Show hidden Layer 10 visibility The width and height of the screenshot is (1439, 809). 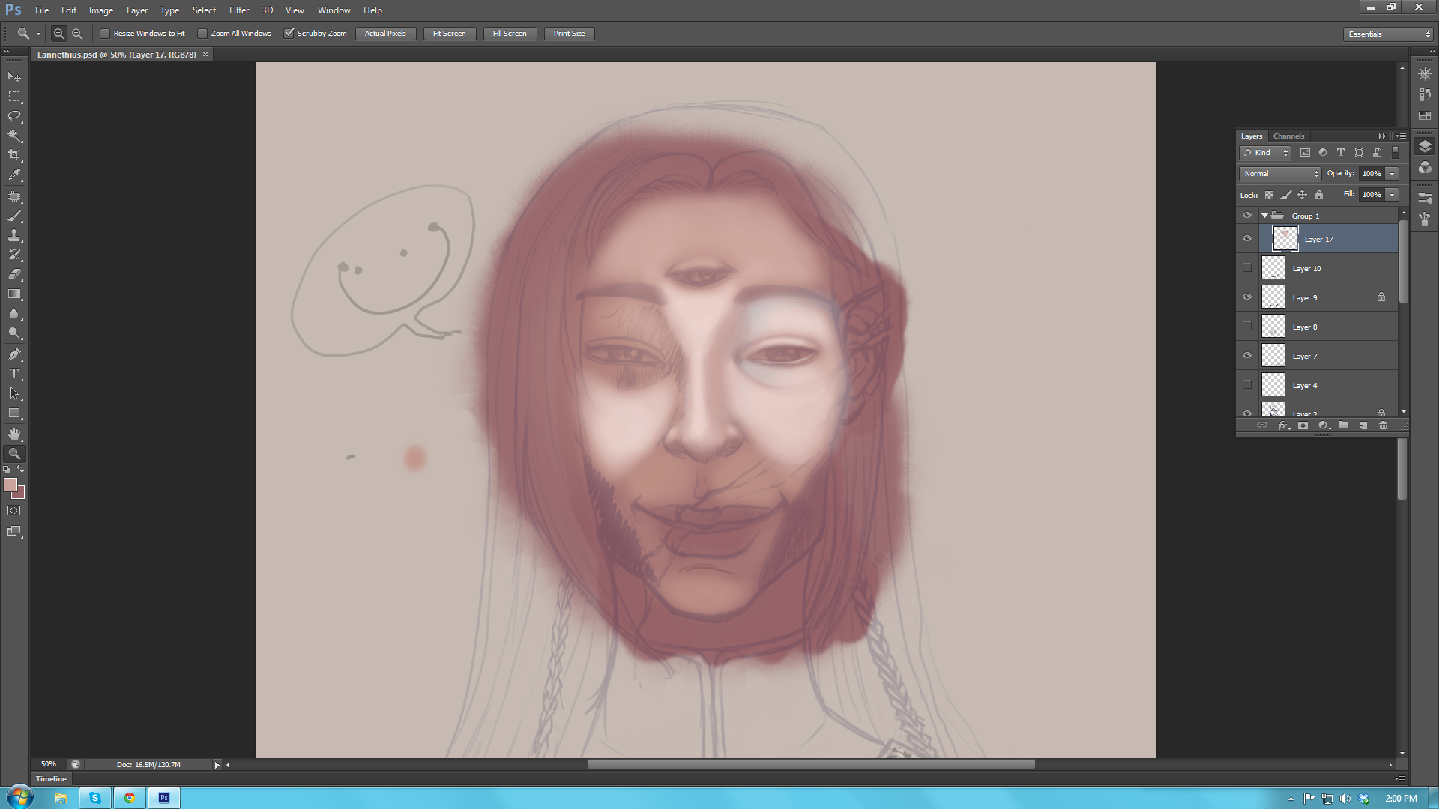tap(1247, 268)
